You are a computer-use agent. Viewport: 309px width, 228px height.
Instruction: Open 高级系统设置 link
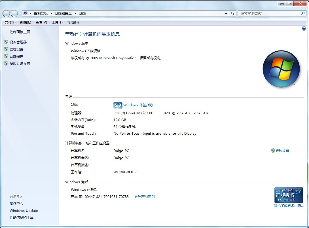[x=20, y=64]
